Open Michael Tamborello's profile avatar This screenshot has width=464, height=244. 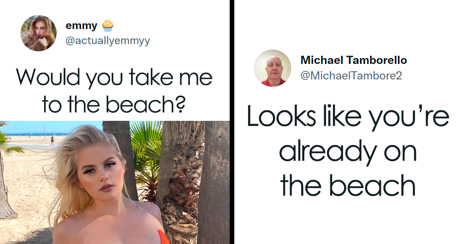point(272,68)
